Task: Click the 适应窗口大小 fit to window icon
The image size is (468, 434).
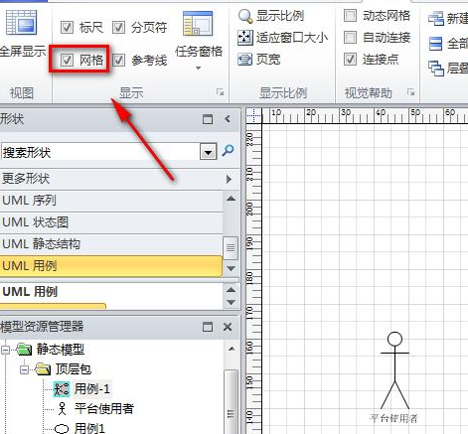Action: click(x=245, y=38)
